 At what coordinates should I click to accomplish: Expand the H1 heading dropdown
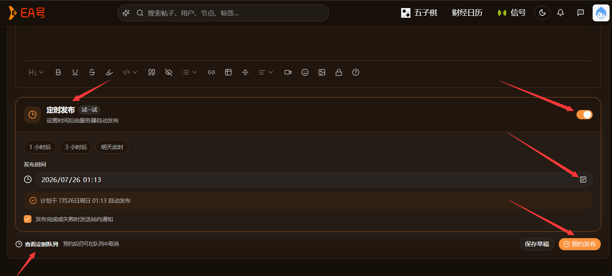point(36,73)
